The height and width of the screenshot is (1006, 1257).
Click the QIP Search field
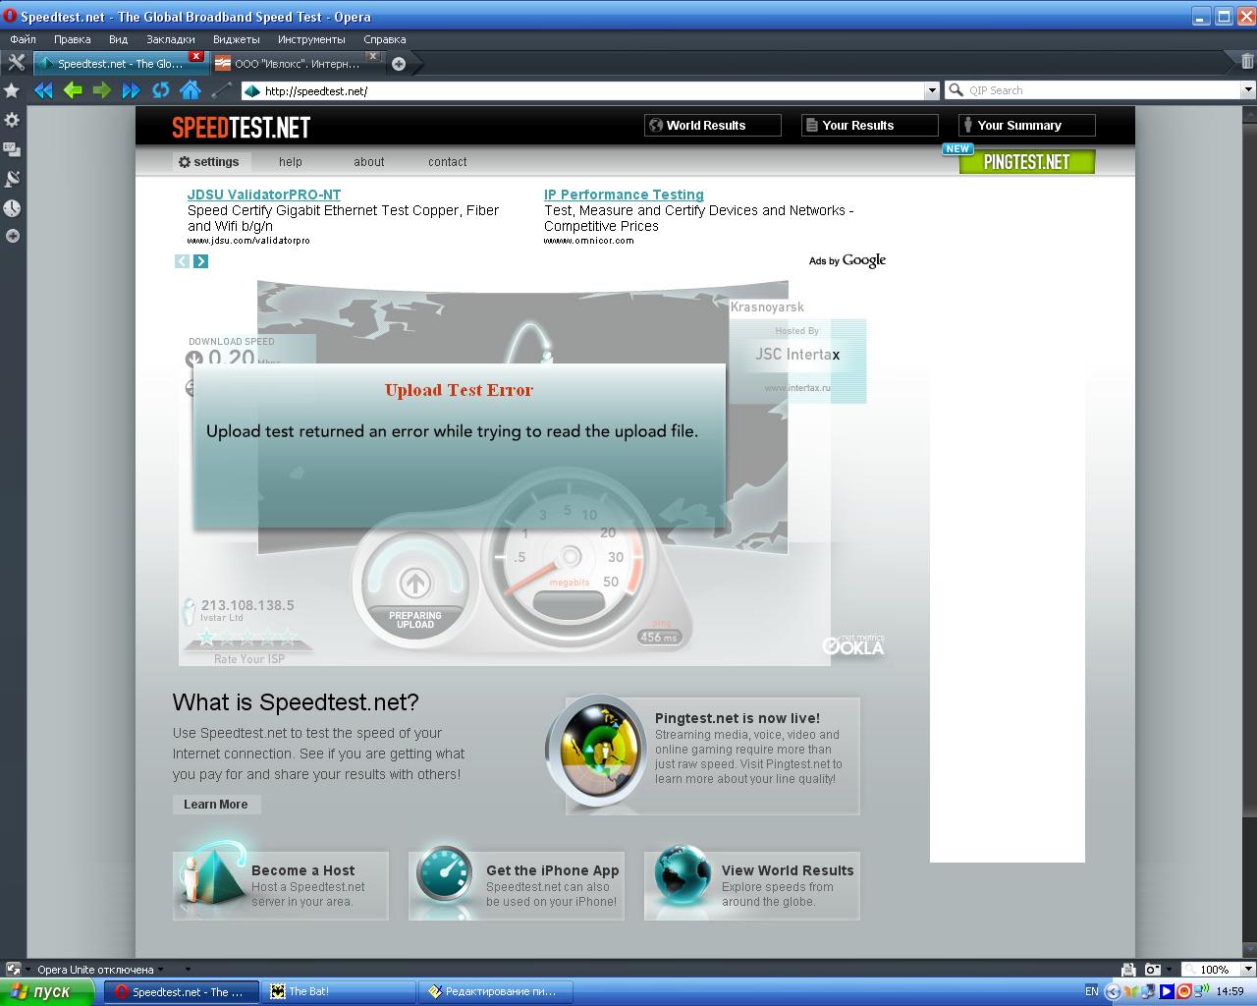point(1093,90)
